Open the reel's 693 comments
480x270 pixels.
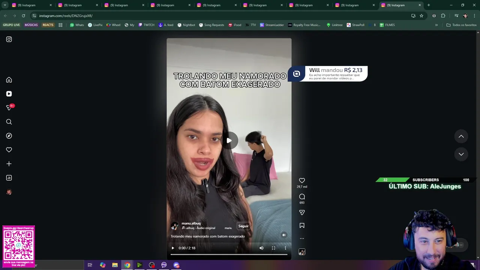tap(302, 196)
